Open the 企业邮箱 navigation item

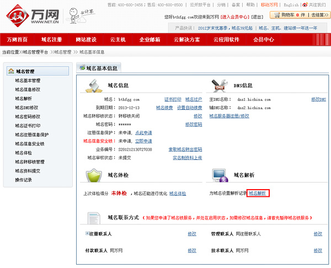tap(150, 40)
